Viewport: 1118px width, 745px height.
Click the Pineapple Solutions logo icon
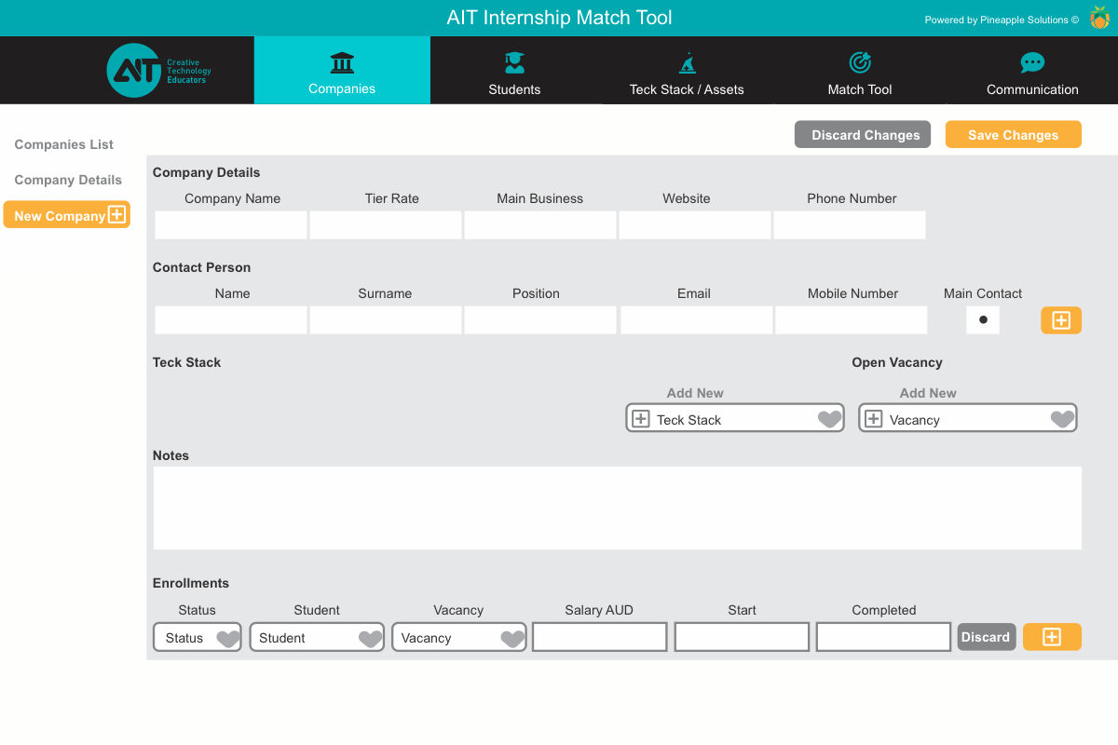point(1099,18)
